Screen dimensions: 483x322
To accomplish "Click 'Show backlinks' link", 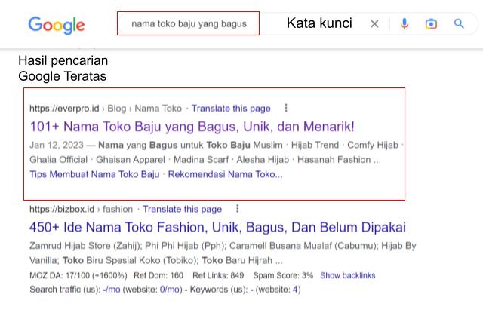I will [347, 275].
